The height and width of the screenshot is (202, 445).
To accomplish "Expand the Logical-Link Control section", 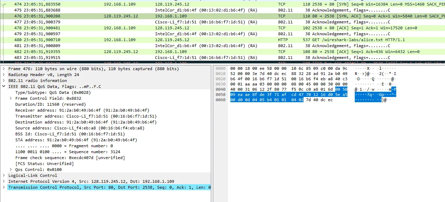I will [x=4, y=175].
